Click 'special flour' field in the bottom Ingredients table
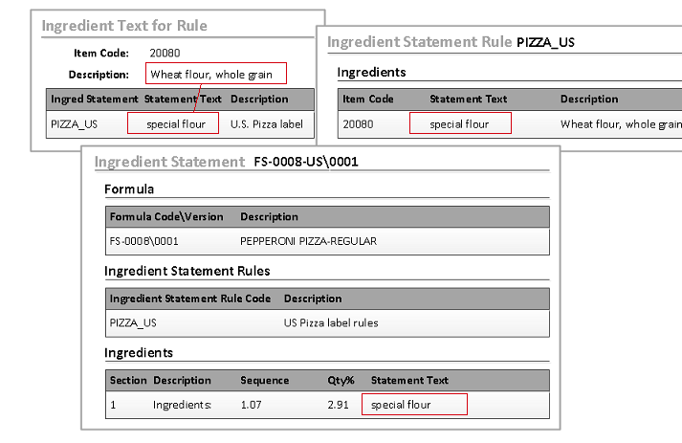The width and height of the screenshot is (682, 443). (414, 405)
